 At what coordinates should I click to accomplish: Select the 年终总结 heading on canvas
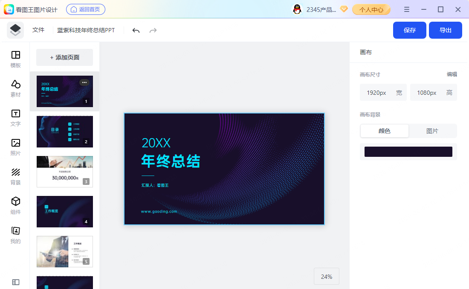[171, 161]
